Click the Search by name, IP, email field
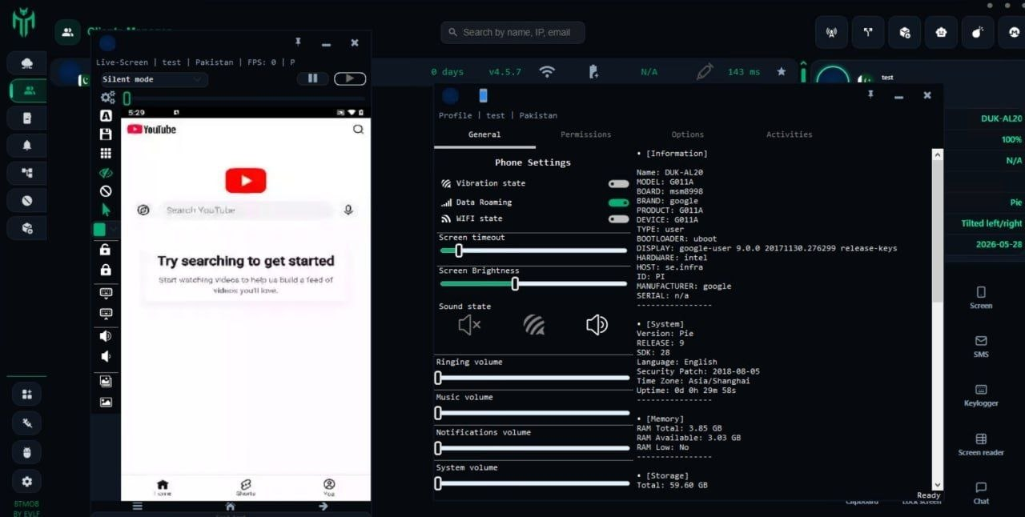 [x=512, y=33]
